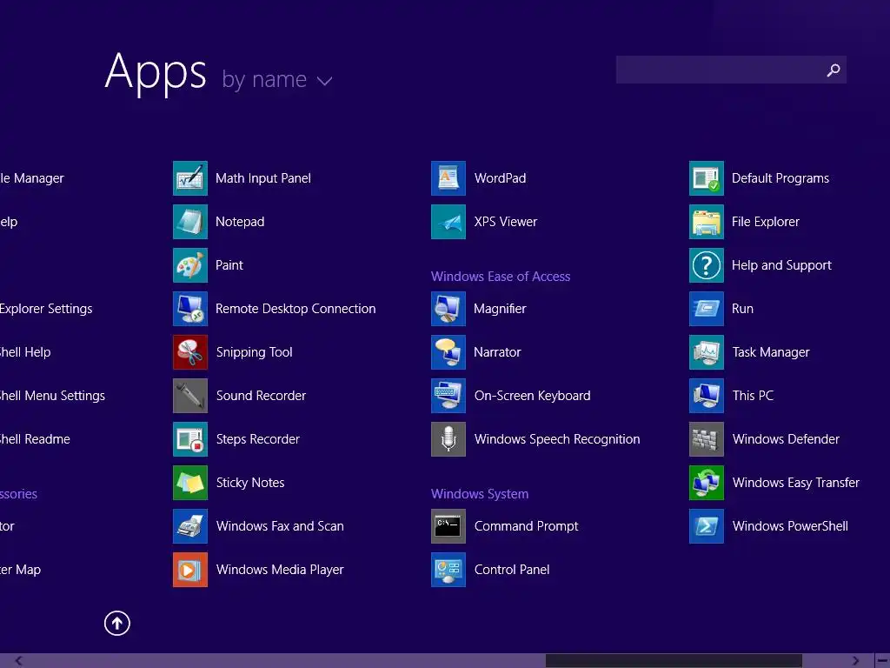Click the 'Windows PowerShell' text label
The width and height of the screenshot is (890, 668).
pos(790,526)
